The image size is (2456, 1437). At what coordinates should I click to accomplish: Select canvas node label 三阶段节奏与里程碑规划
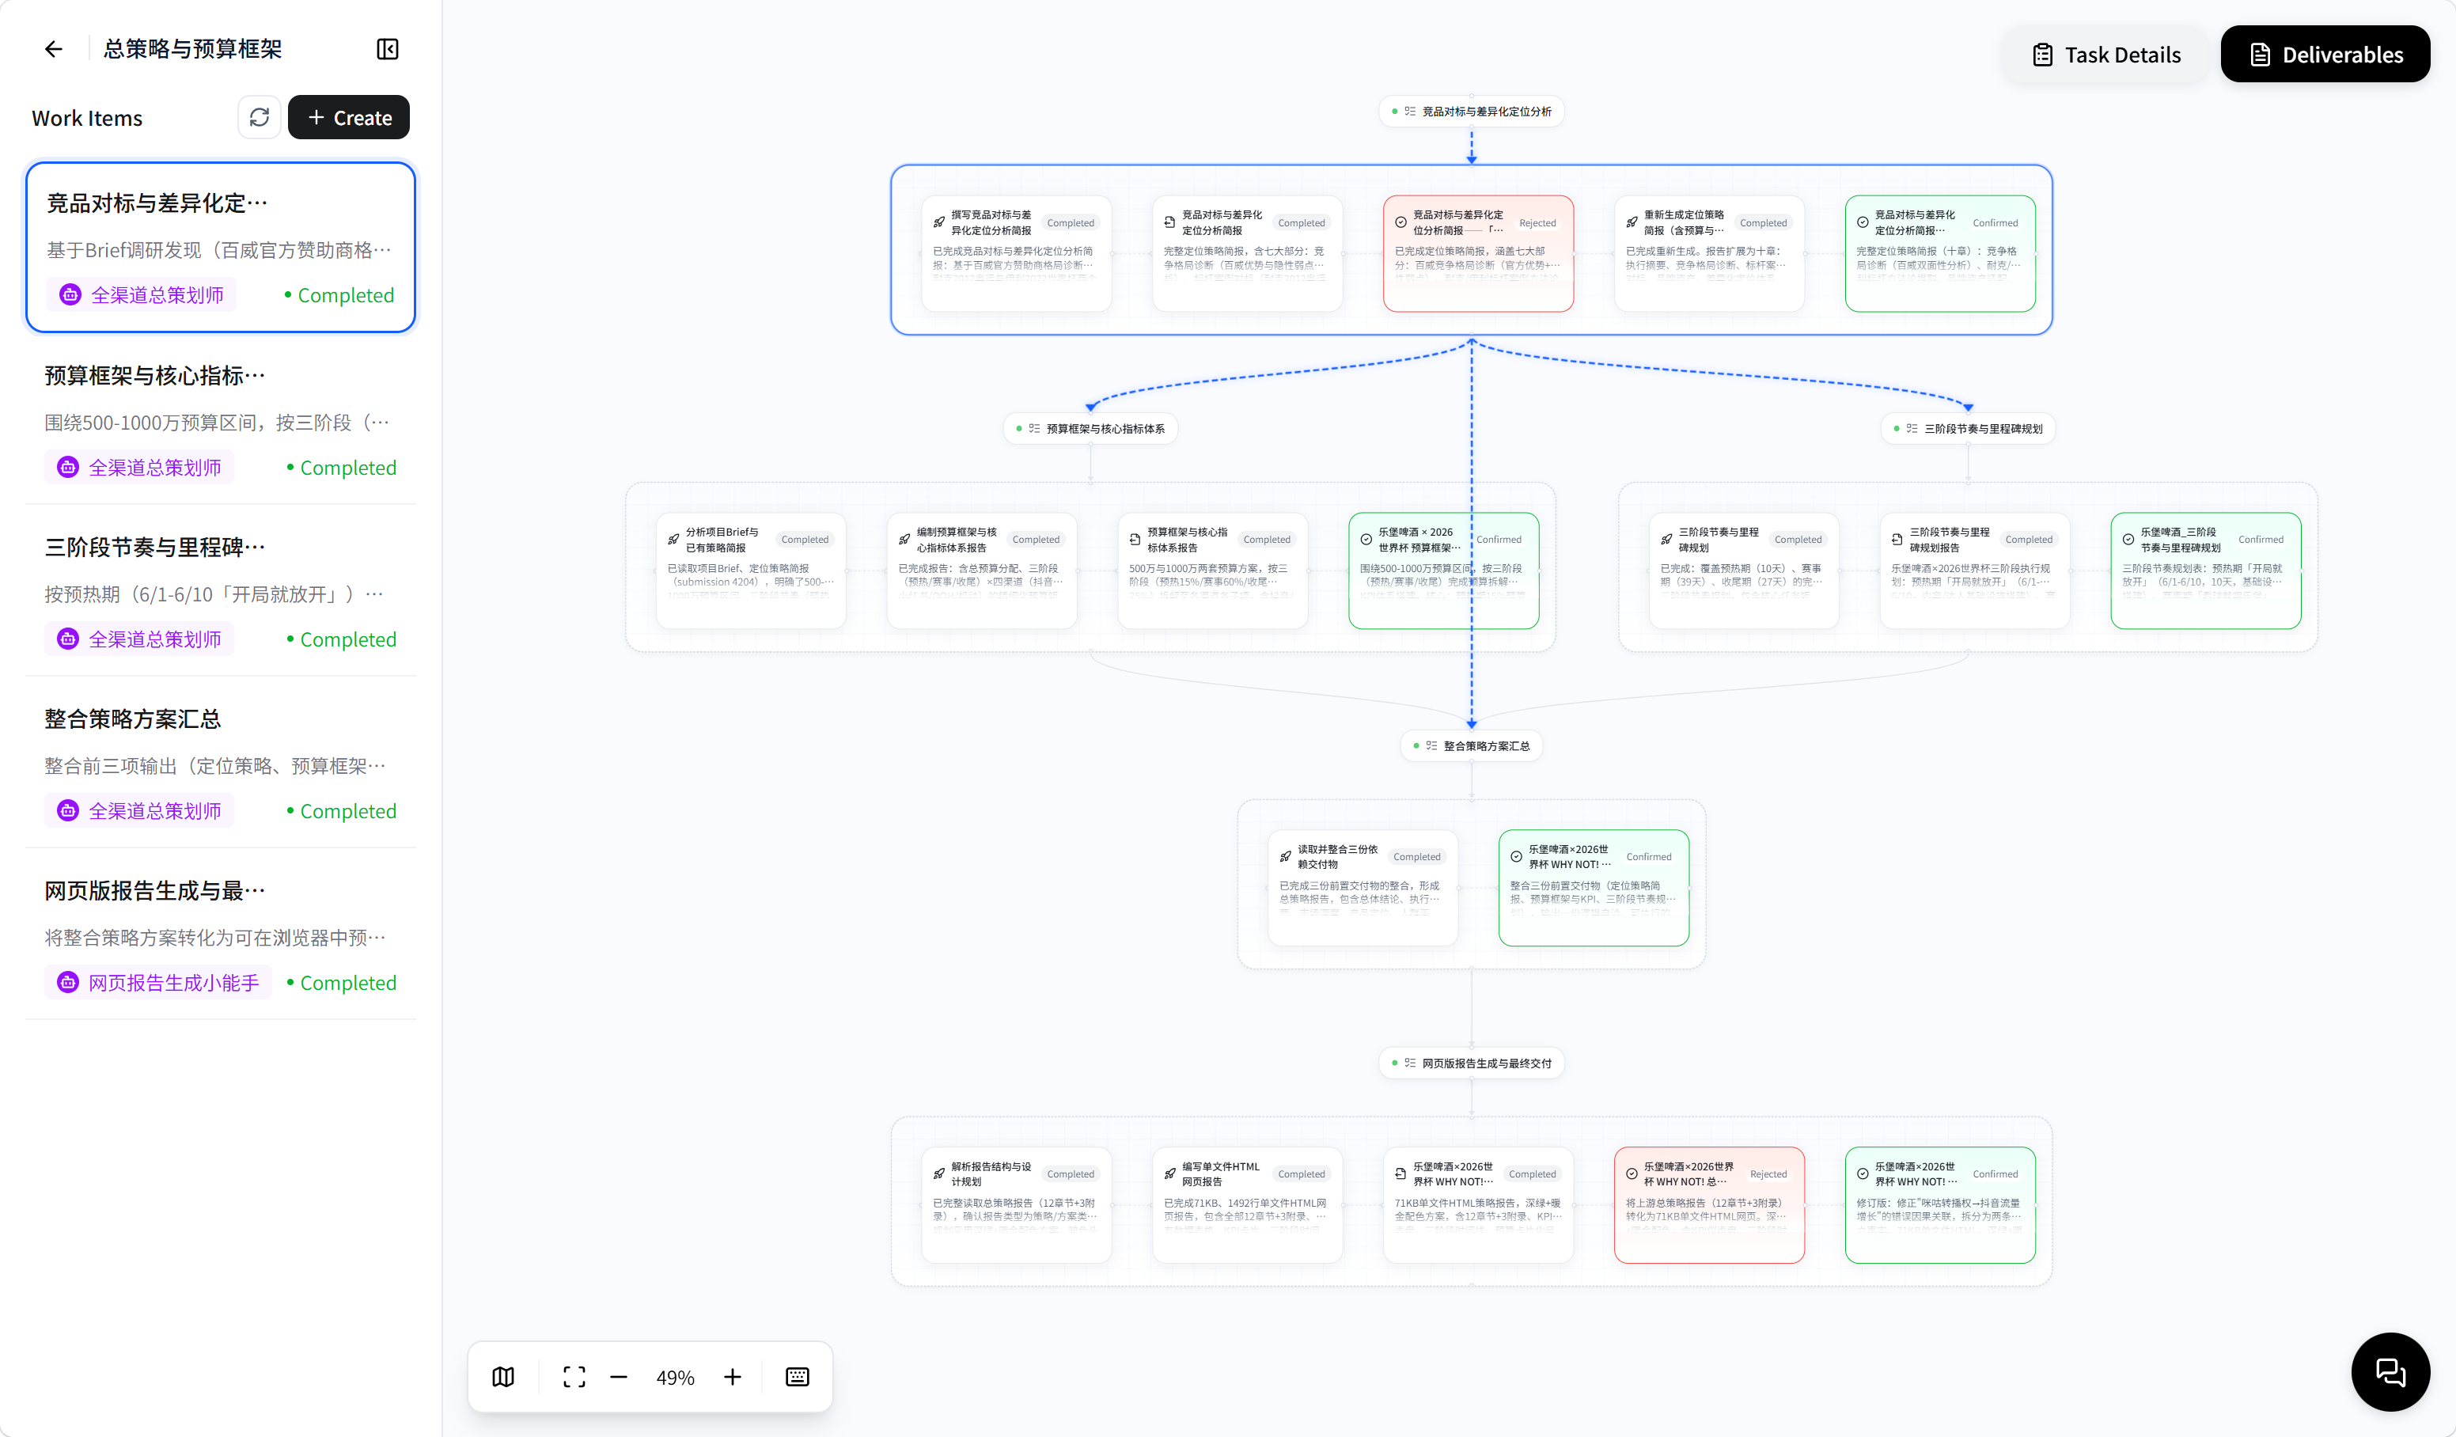coord(1968,428)
